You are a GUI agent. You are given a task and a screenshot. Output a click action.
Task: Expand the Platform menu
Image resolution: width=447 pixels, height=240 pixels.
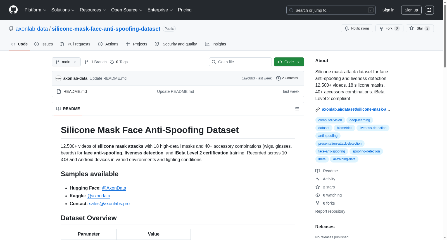[35, 10]
